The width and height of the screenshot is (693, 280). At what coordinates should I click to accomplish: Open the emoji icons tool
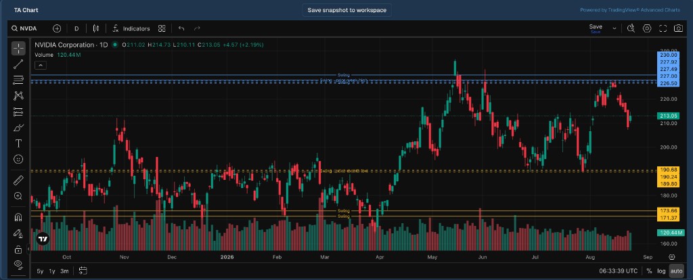[18, 159]
